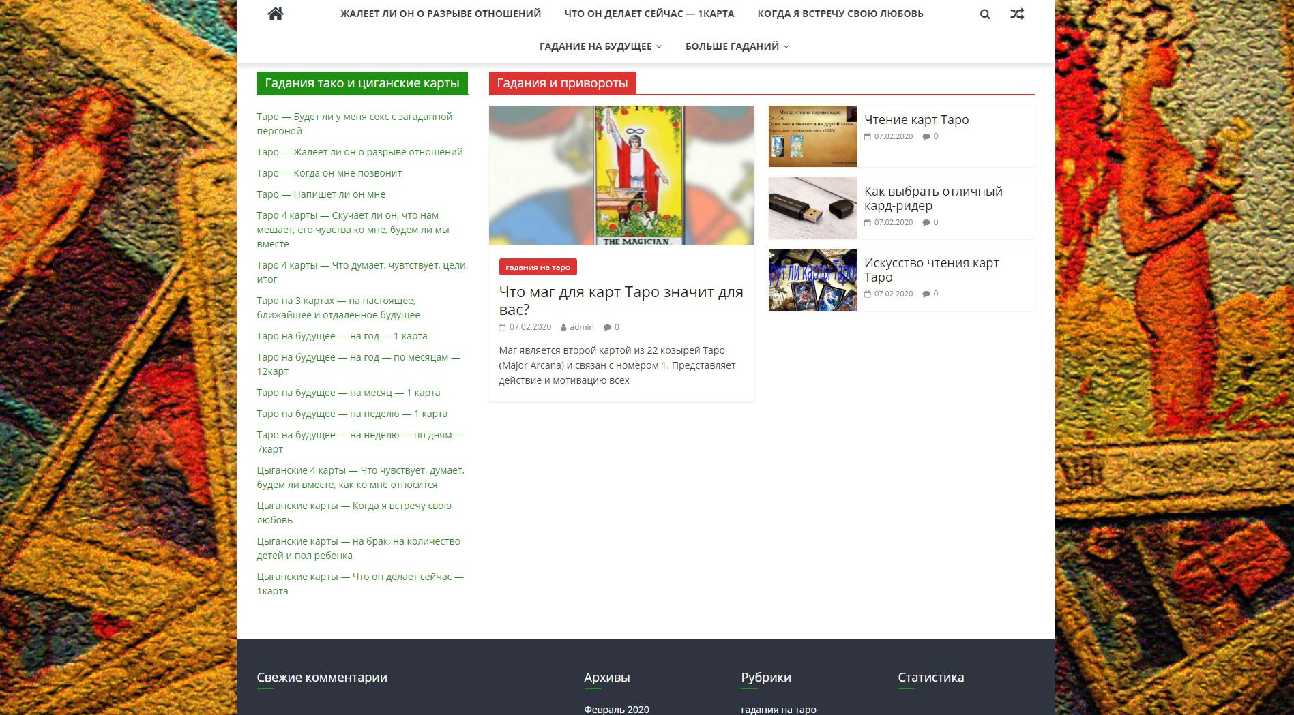Open Когда я встречу свою любовь menu item

(840, 14)
